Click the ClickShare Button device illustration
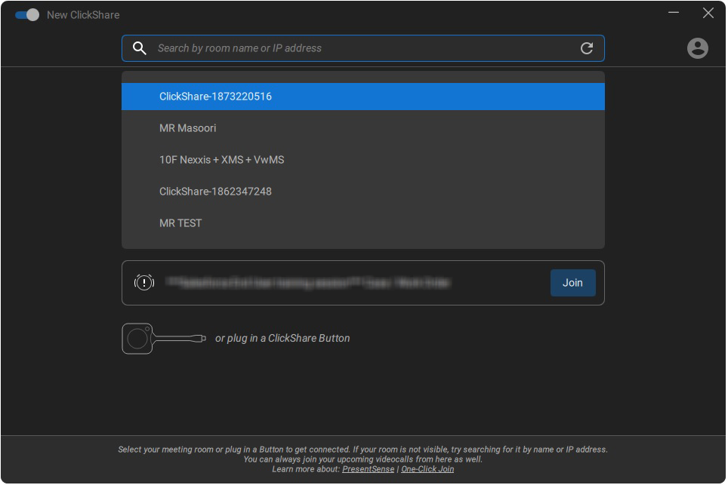 163,339
